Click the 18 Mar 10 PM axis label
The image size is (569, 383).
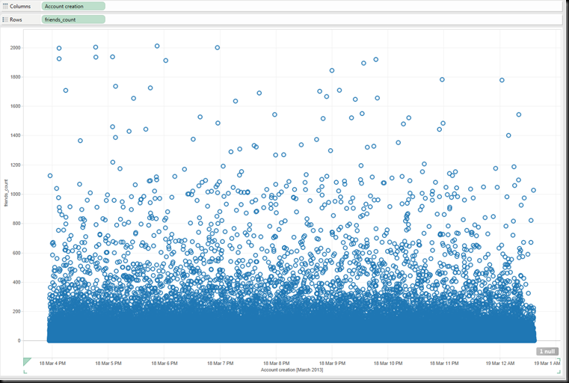tap(388, 363)
